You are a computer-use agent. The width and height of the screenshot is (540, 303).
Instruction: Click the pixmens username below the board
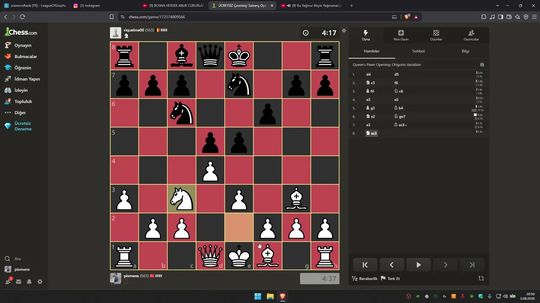pyautogui.click(x=131, y=276)
